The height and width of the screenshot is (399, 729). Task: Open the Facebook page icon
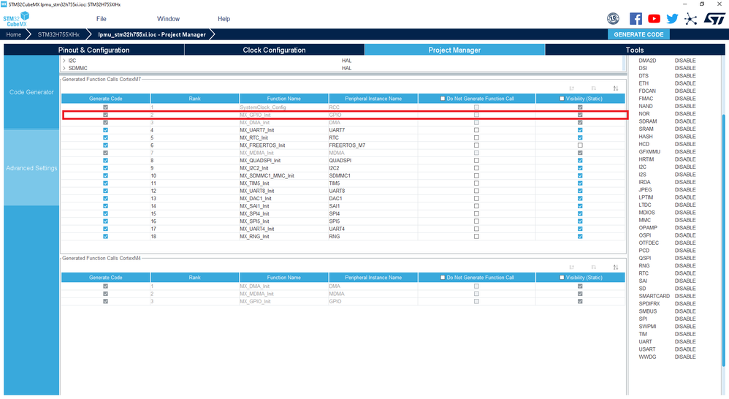636,18
